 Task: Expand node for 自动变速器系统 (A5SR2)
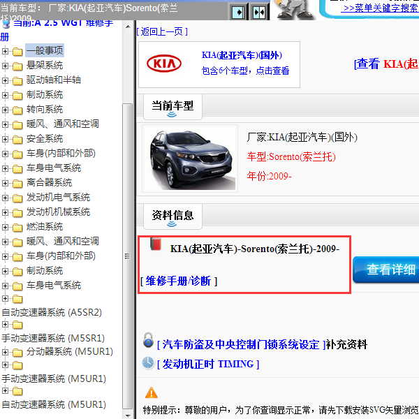pyautogui.click(x=5, y=298)
